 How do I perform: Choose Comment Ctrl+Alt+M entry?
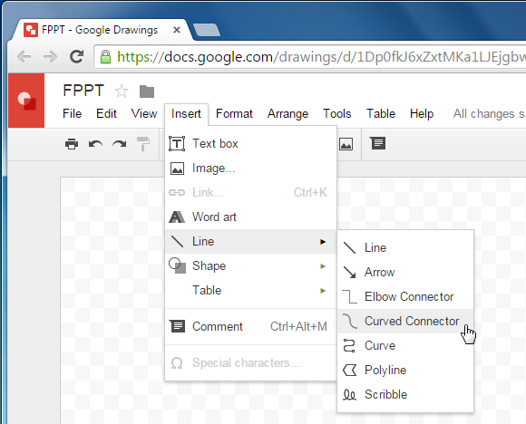[x=250, y=326]
